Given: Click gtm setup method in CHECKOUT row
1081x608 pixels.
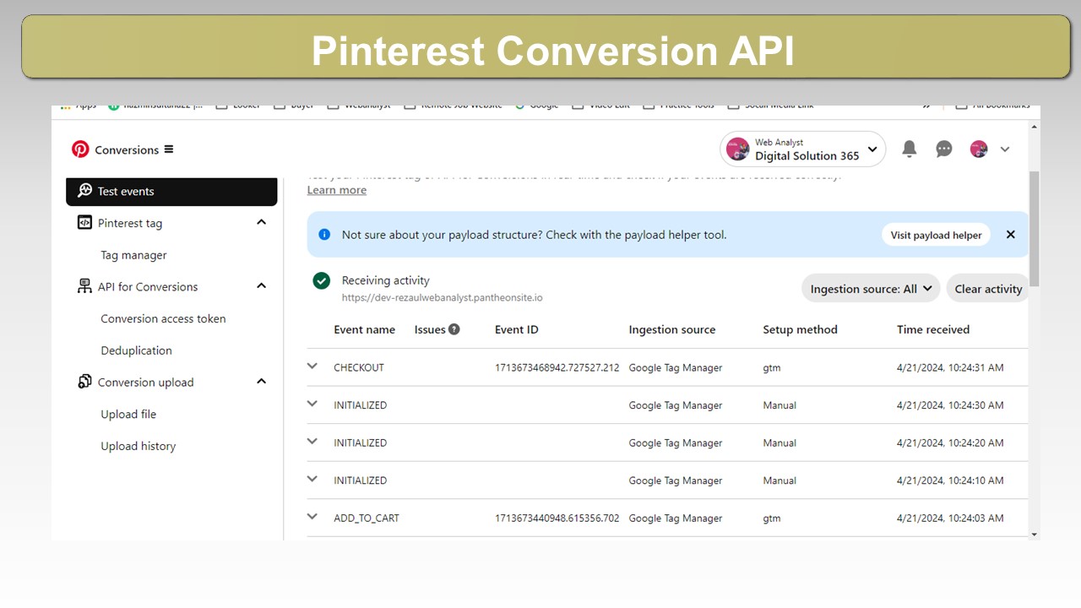Looking at the screenshot, I should 772,368.
